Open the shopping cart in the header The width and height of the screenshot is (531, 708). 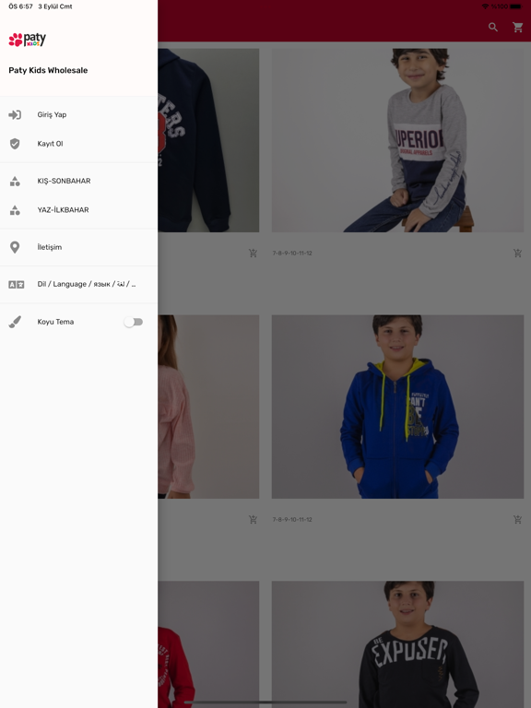pyautogui.click(x=518, y=27)
